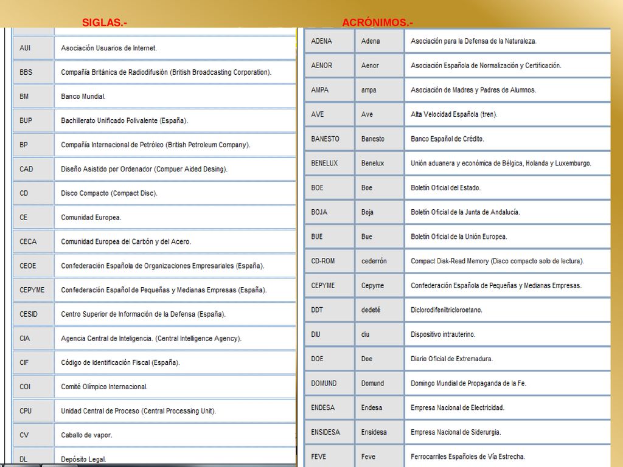This screenshot has height=467, width=623.
Task: Select the BOJA acronym cell
Action: coord(329,212)
